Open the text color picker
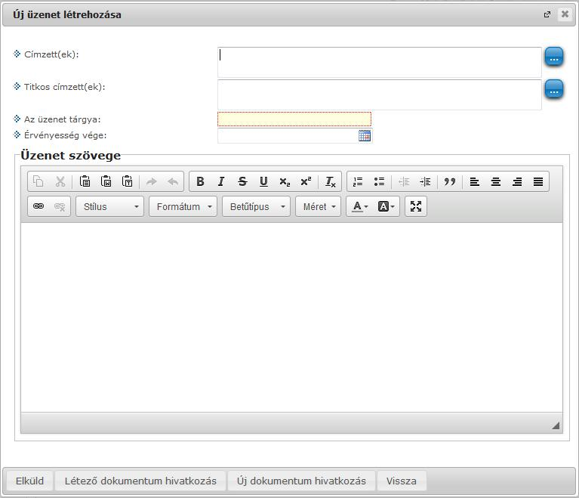579x498 pixels. tap(359, 206)
